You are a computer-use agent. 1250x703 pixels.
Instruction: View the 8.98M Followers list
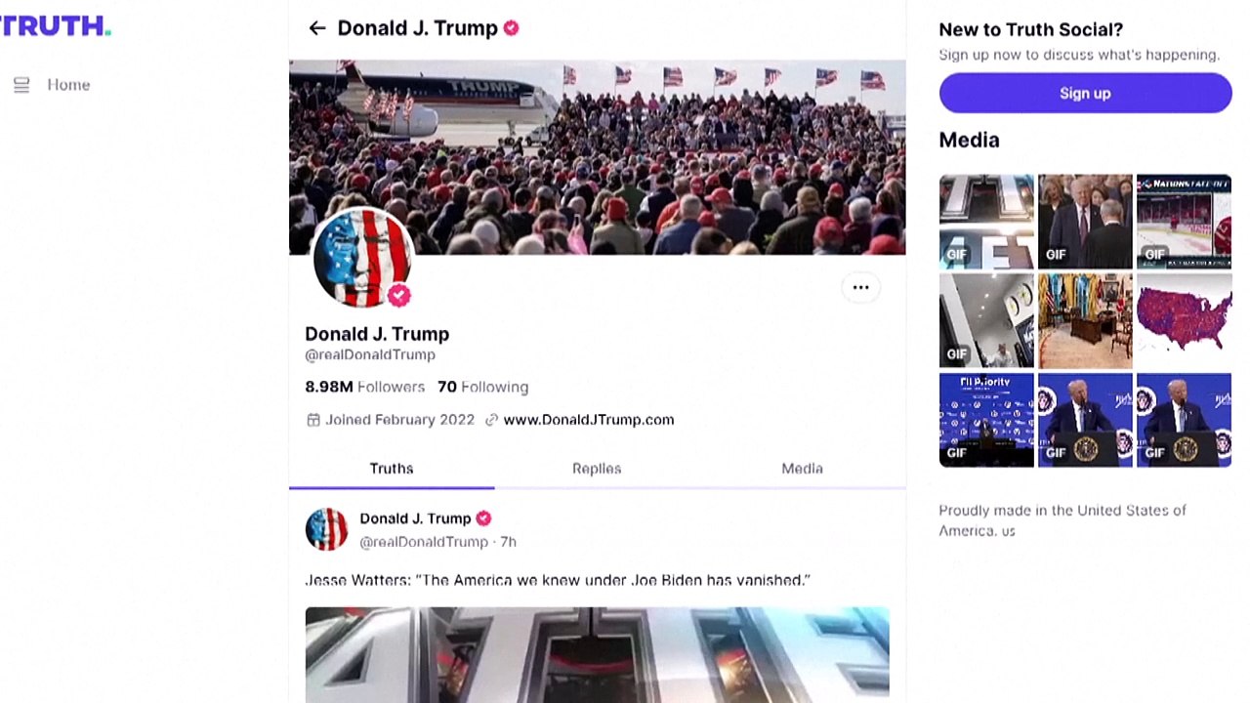point(364,387)
